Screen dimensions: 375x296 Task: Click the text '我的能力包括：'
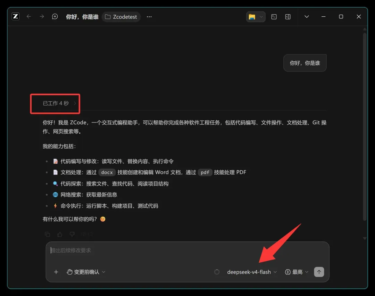coord(59,146)
